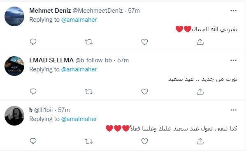Share EMAD SELEMA's tweet
Image resolution: width=251 pixels, height=151 pixels.
[200, 92]
